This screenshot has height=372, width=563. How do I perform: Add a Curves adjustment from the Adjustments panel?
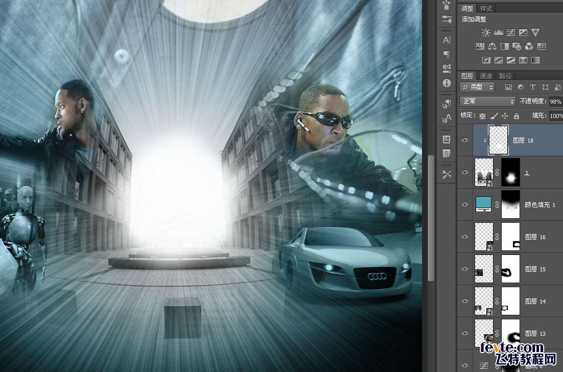(510, 33)
